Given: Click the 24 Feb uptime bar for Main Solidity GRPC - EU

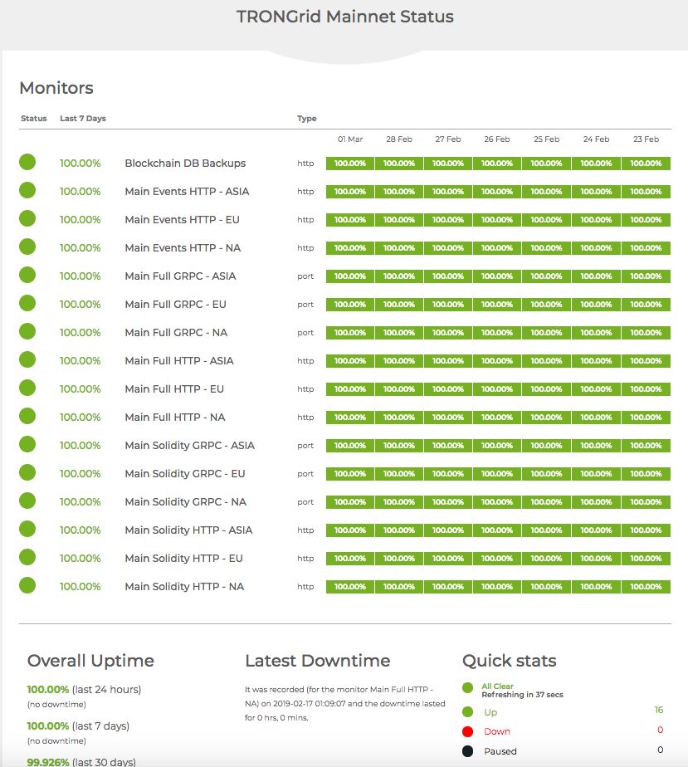Looking at the screenshot, I should (x=596, y=474).
